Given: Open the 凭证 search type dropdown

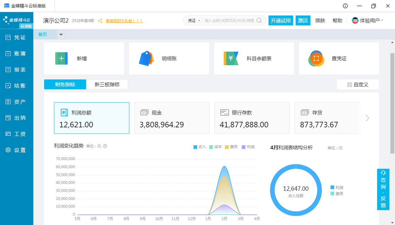Looking at the screenshot, I should tap(194, 20).
